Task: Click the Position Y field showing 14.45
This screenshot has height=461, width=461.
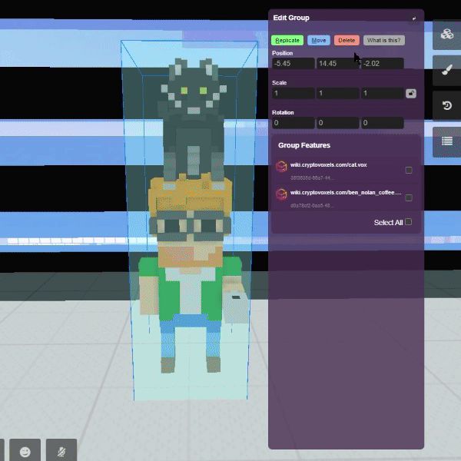Action: (338, 64)
